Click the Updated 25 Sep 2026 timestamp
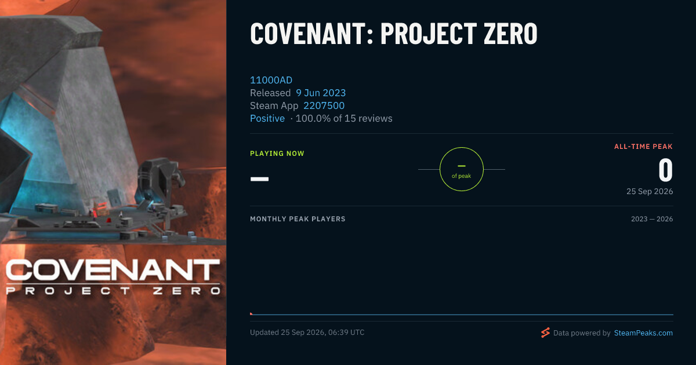The height and width of the screenshot is (365, 696). pyautogui.click(x=307, y=333)
